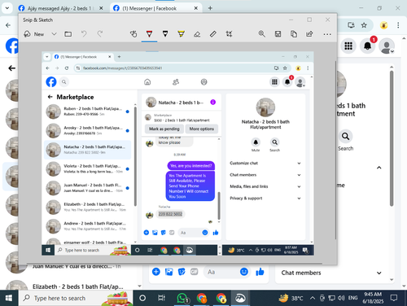Select the red Ballpoint pen tool
The width and height of the screenshot is (407, 306).
[149, 34]
